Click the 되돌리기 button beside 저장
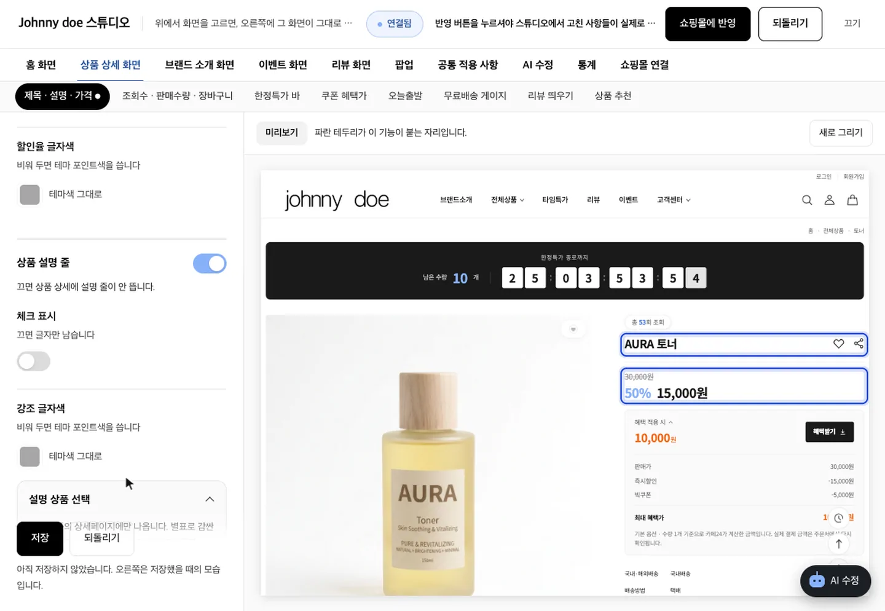This screenshot has width=885, height=611. click(102, 538)
